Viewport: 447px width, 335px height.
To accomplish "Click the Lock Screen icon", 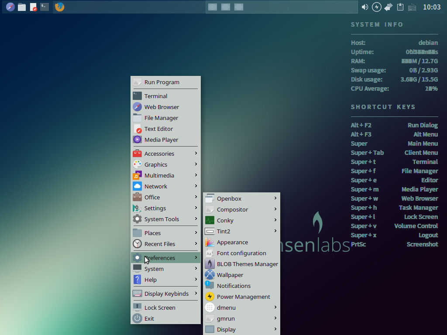I will point(137,308).
